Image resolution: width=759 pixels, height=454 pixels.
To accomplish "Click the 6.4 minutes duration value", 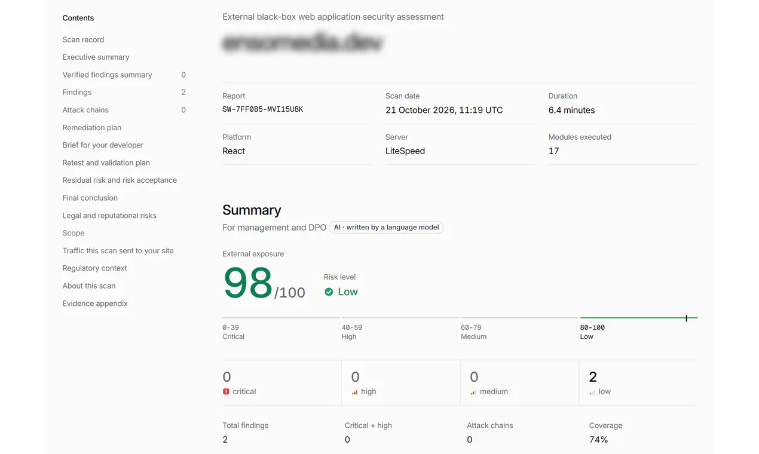I will pos(571,110).
